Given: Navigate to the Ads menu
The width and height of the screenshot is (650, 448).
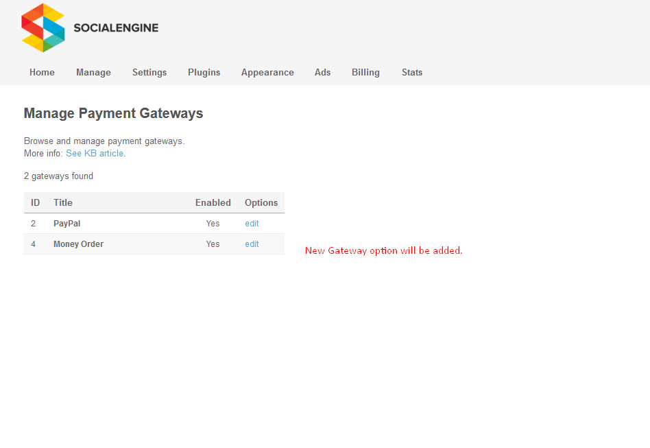Looking at the screenshot, I should (x=322, y=72).
